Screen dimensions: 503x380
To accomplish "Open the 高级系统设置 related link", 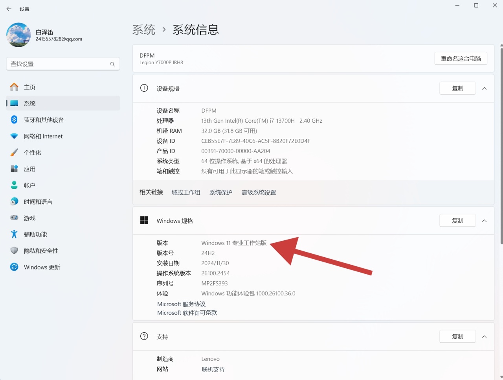I will (259, 192).
